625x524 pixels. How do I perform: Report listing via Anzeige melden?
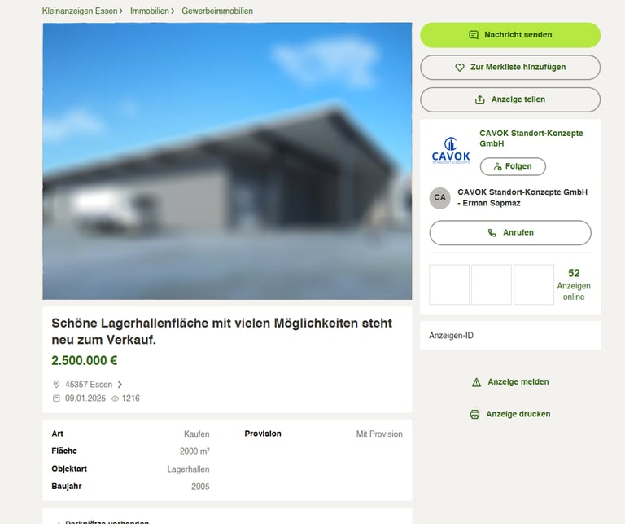[510, 382]
